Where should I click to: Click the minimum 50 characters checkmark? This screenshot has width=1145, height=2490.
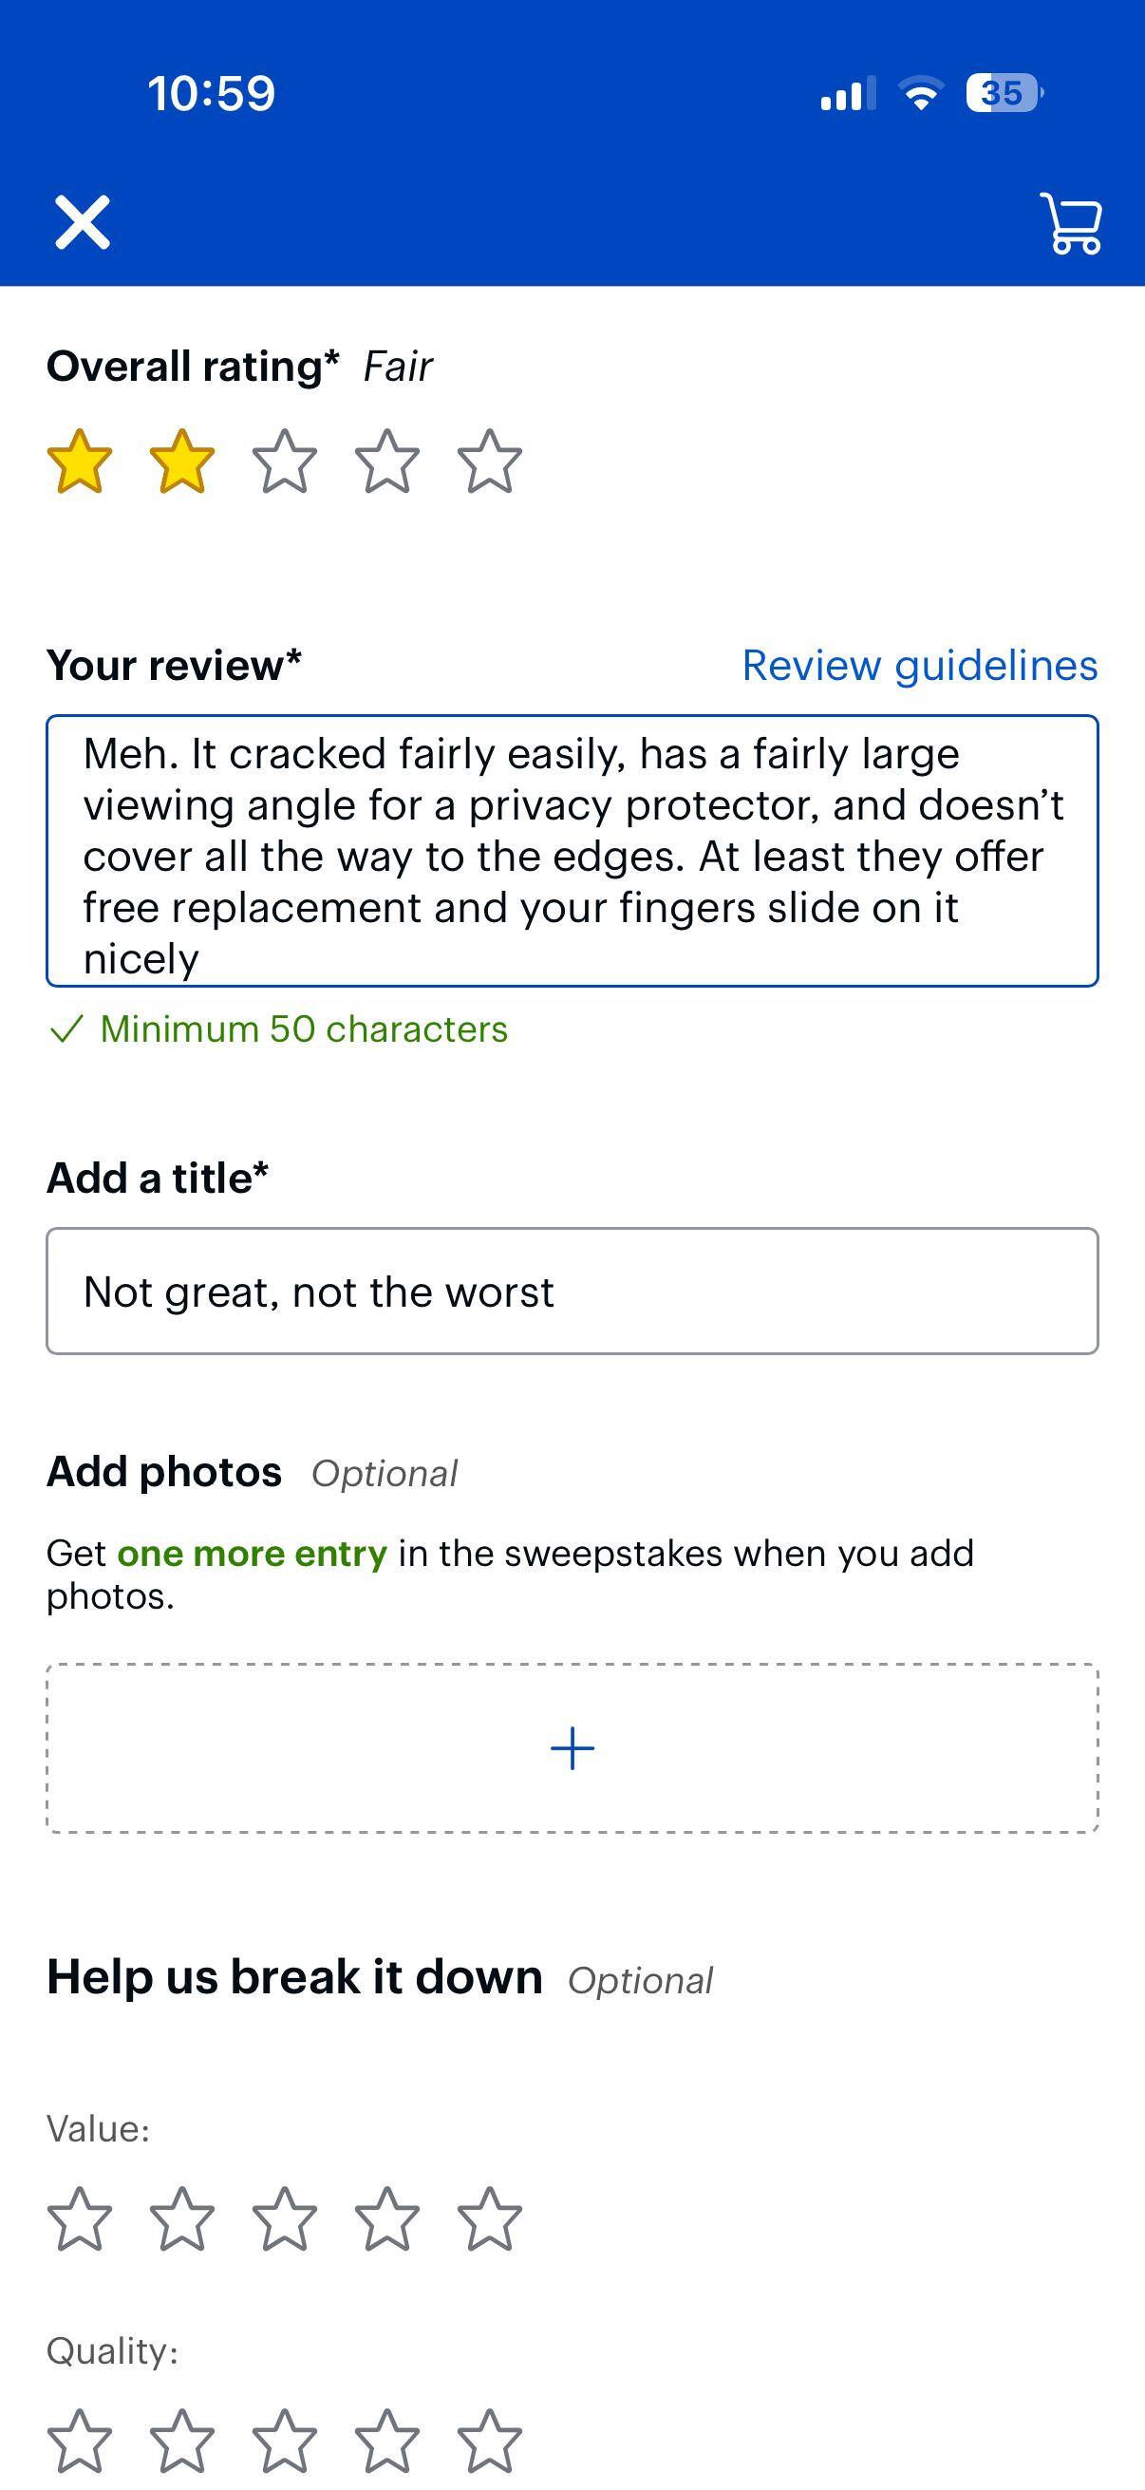pos(66,1032)
